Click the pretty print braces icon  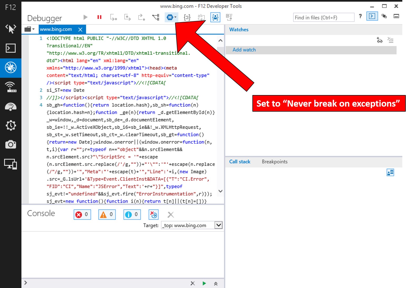(187, 17)
